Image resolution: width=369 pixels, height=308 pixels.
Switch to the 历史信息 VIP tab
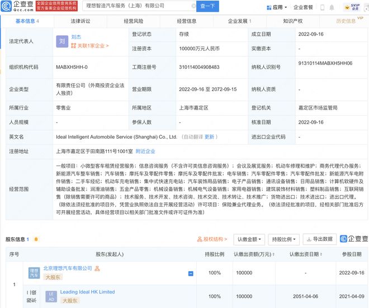346,21
